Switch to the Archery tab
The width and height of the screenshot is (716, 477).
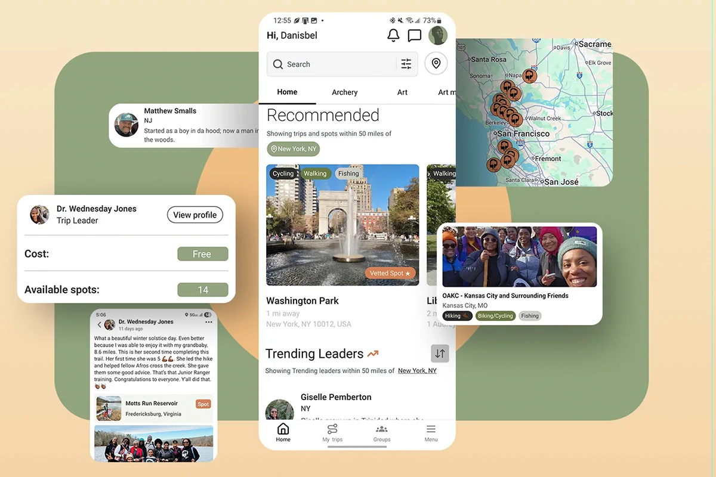(345, 92)
